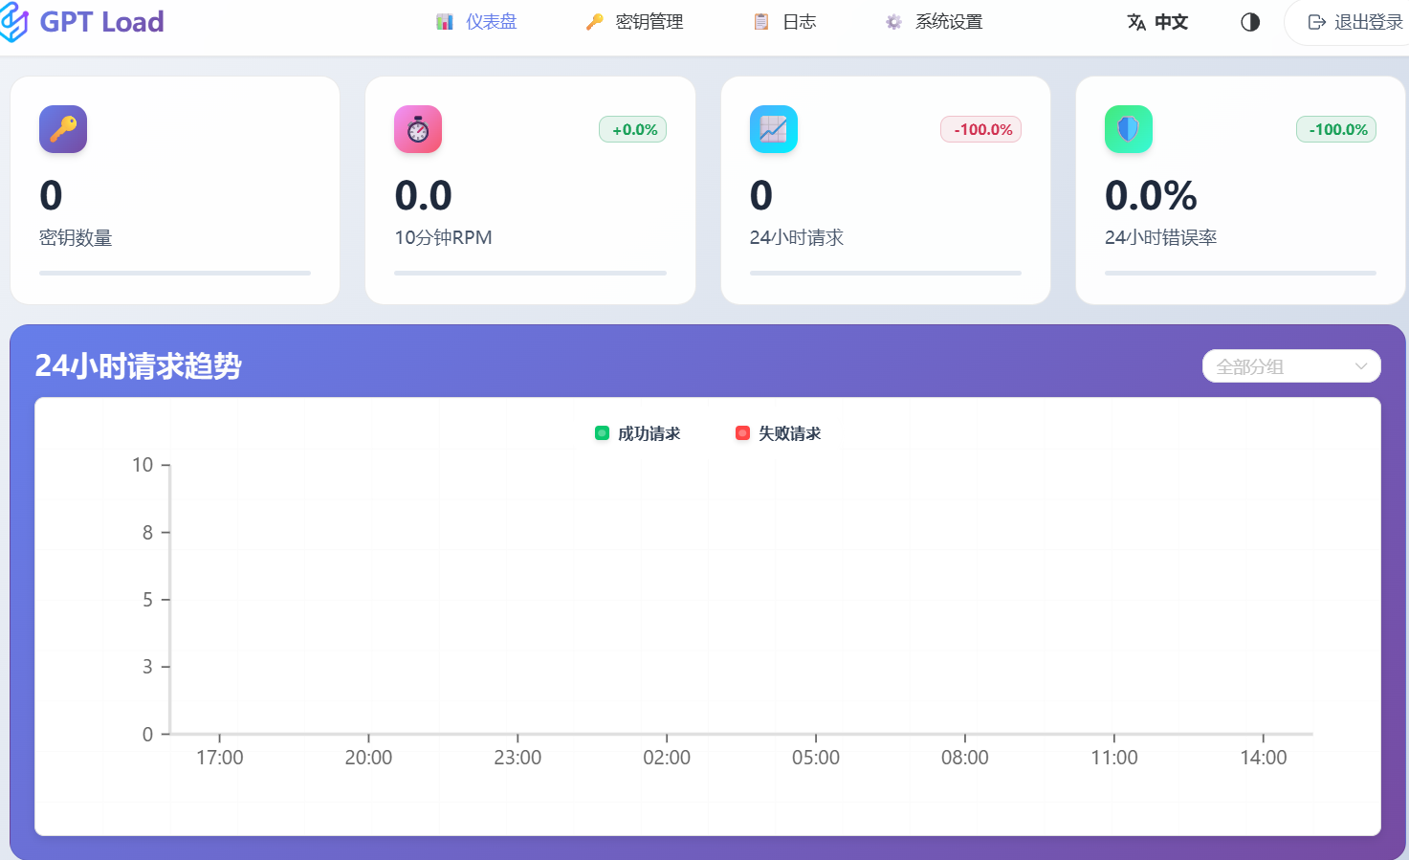Open 系统设置 system settings

pos(935,22)
